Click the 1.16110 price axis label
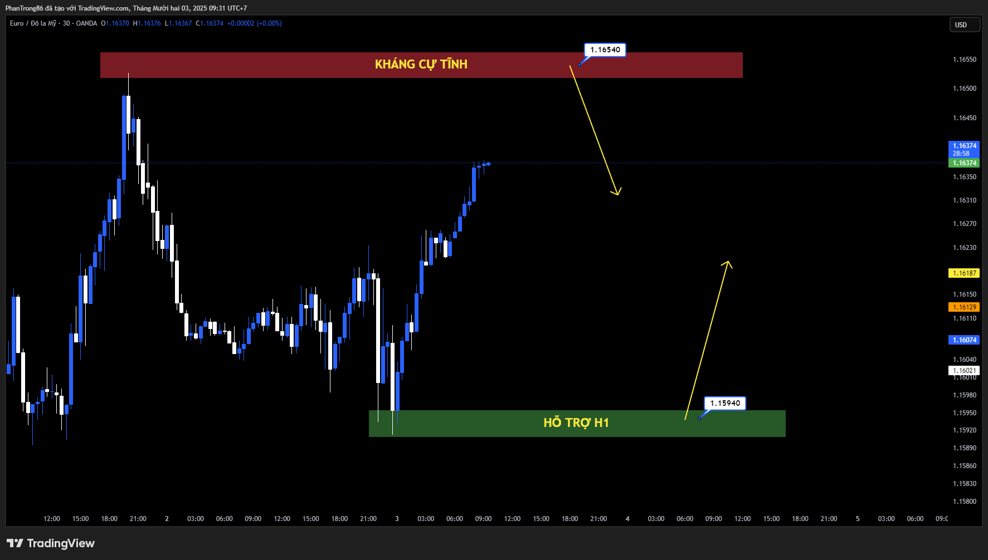 (x=965, y=318)
